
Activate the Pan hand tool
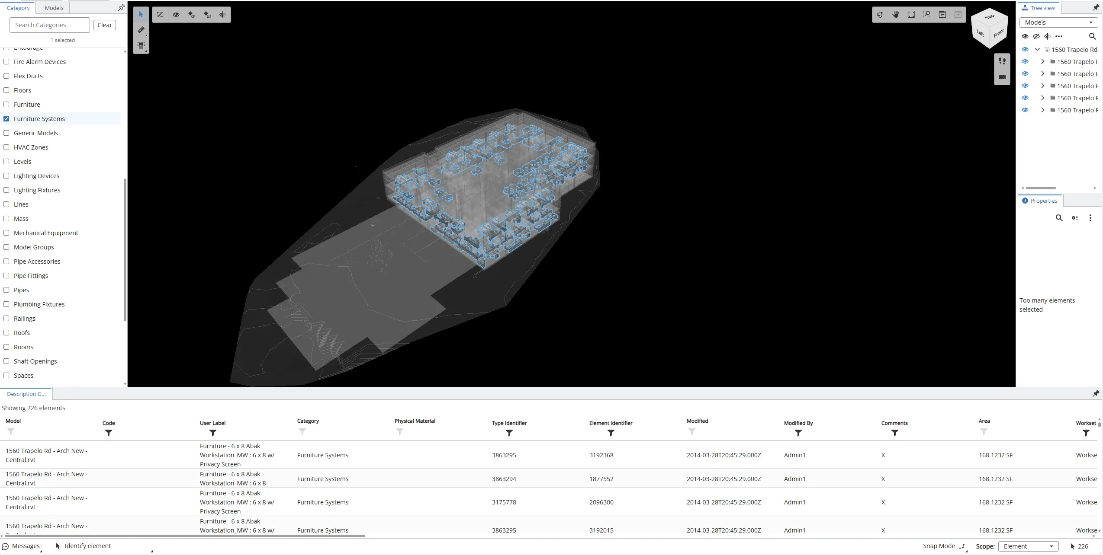(895, 14)
